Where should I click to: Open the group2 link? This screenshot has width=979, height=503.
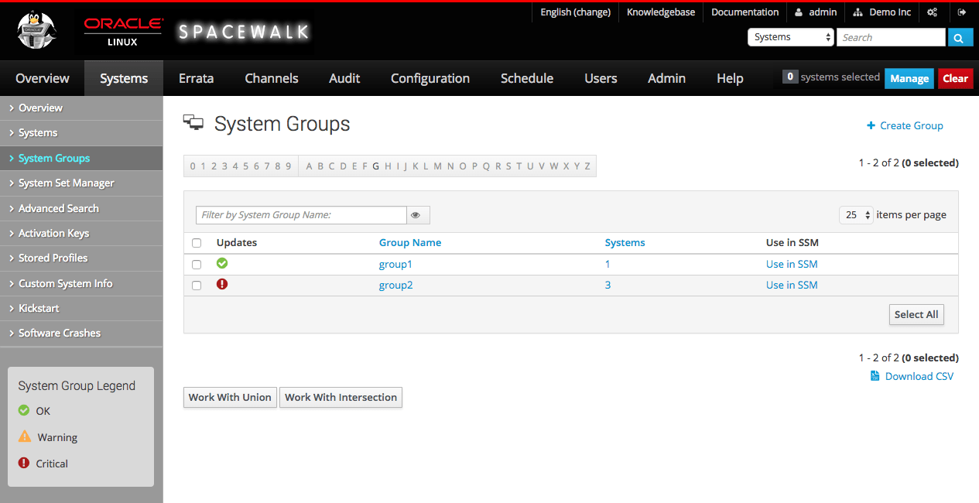[395, 285]
